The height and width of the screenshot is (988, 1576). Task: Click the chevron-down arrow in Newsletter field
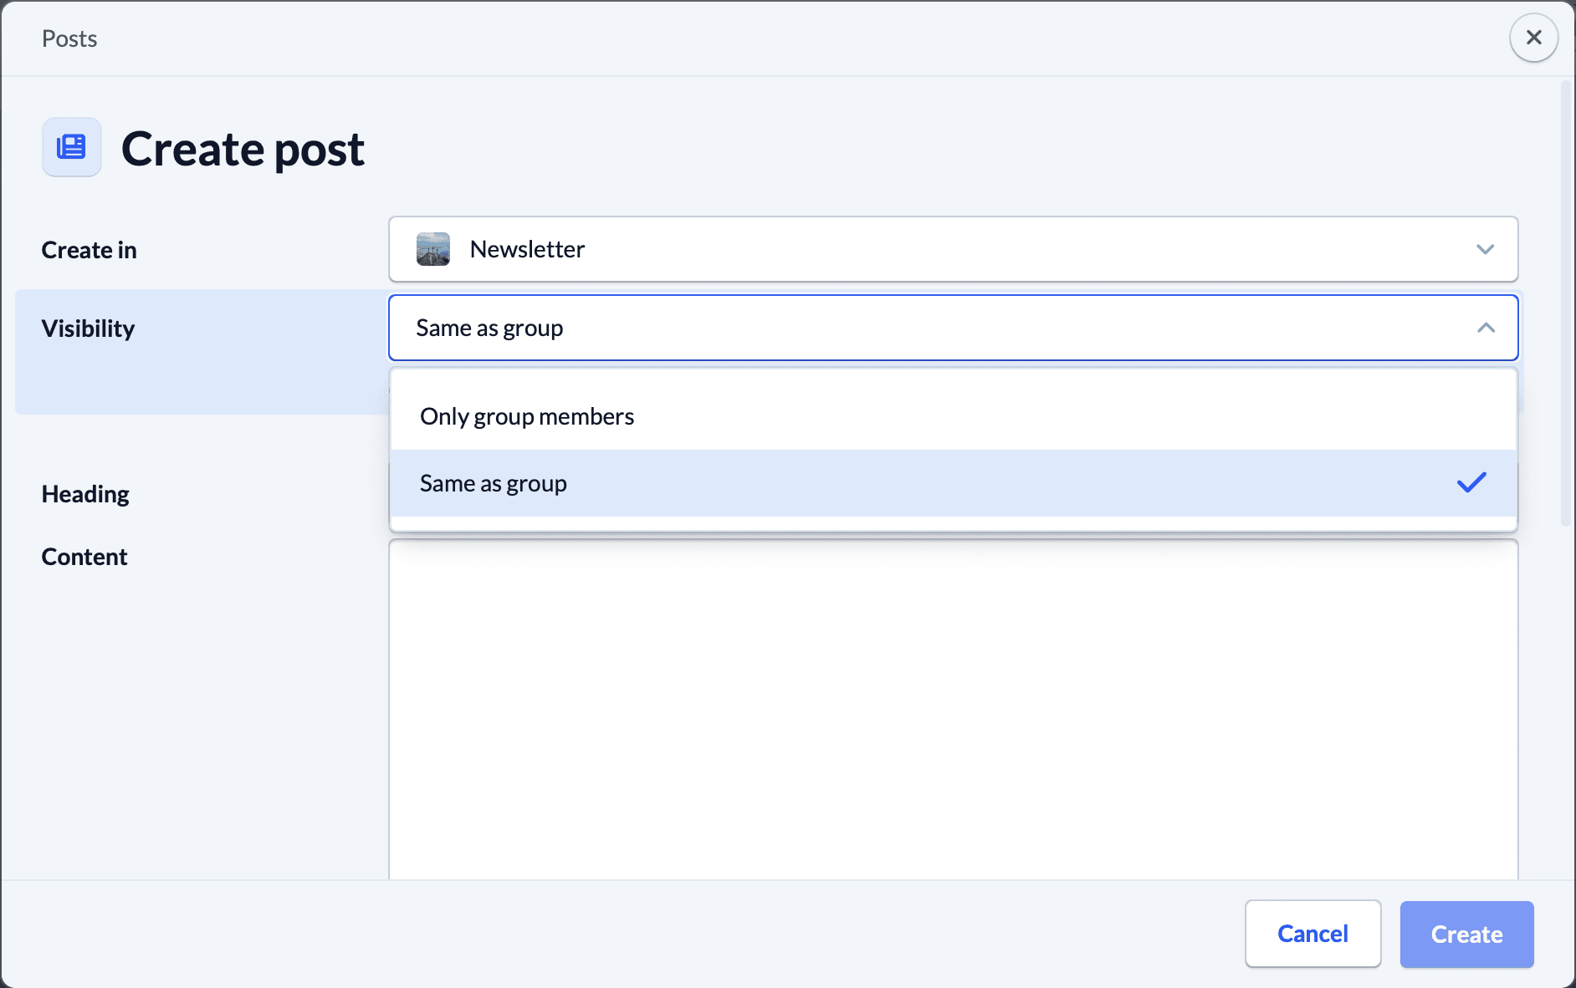[1485, 249]
